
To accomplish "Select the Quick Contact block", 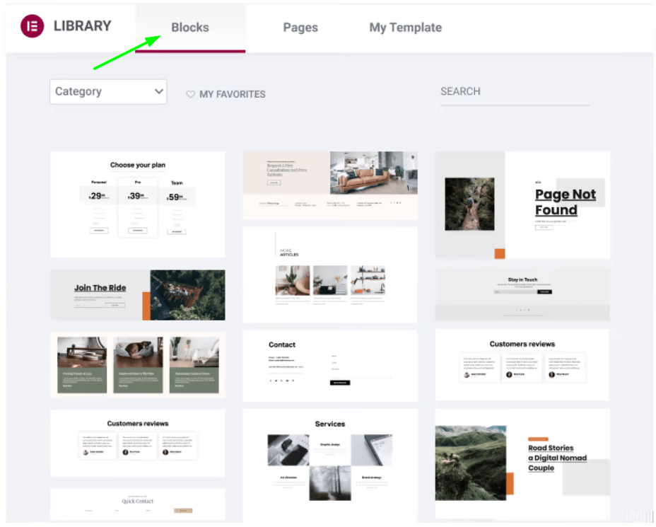I will click(x=138, y=504).
